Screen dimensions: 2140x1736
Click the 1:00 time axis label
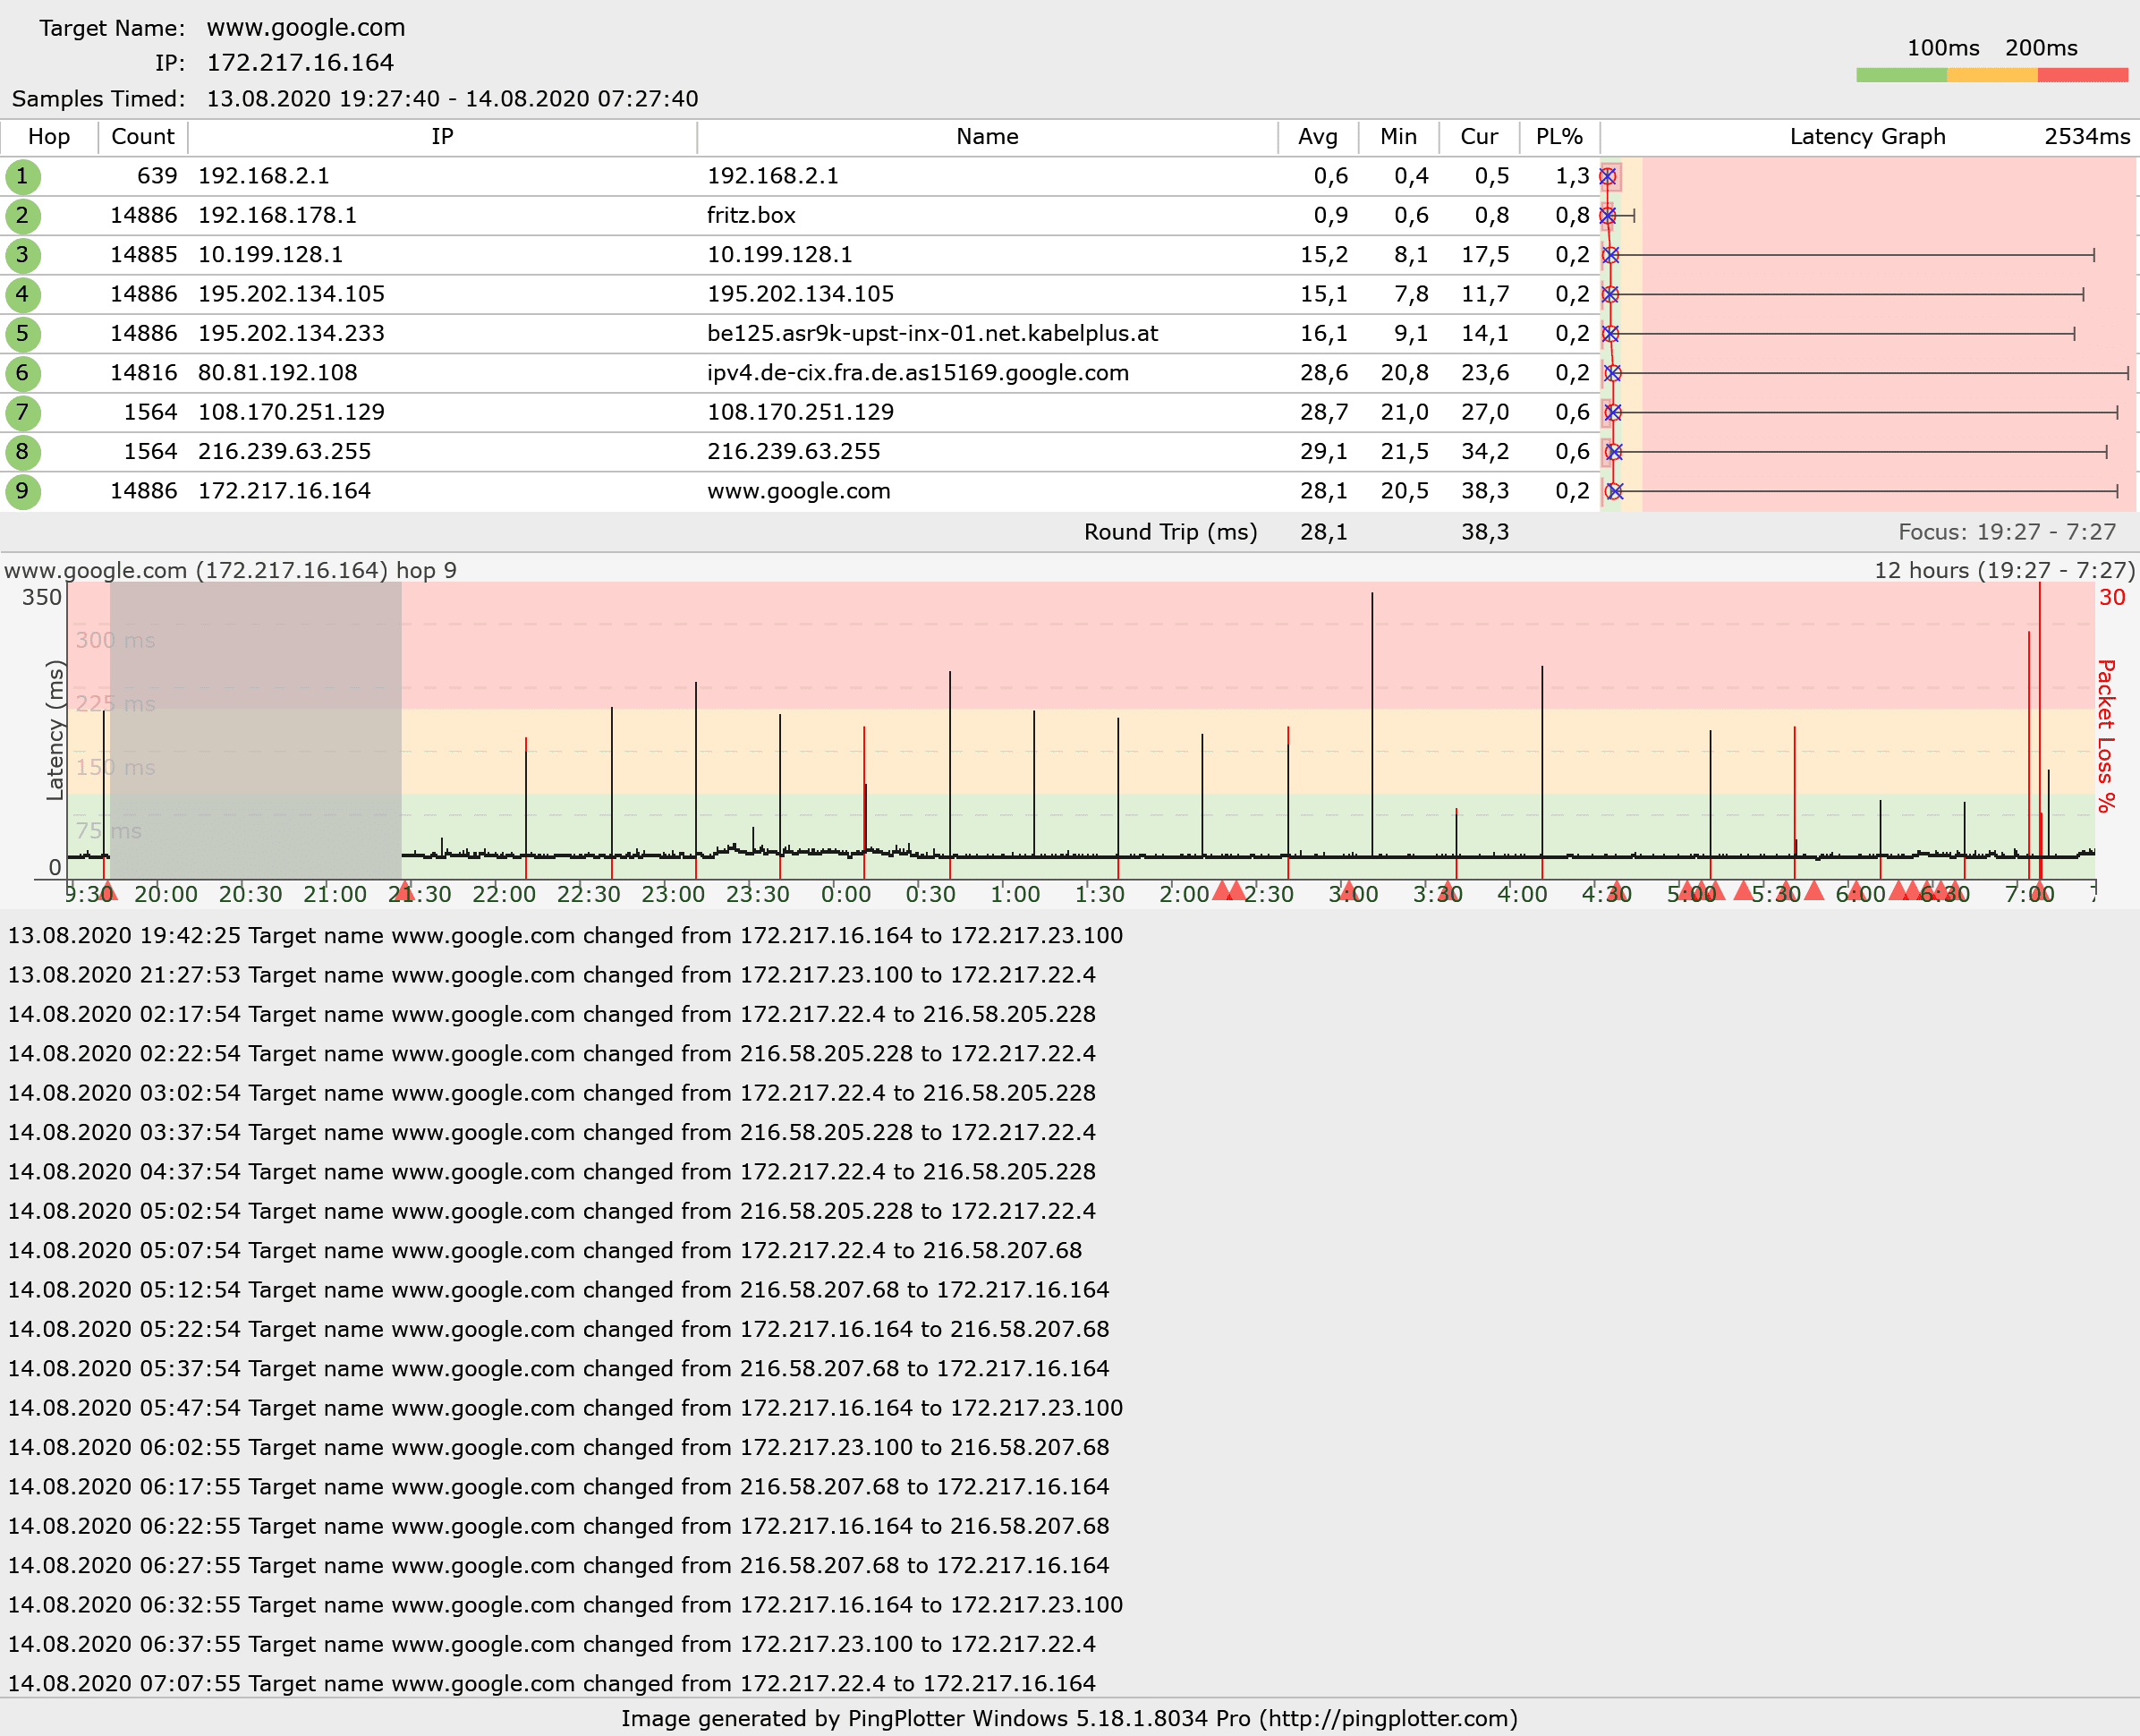coord(1015,895)
